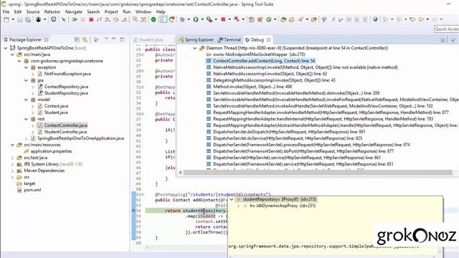Expand the h= JdkDynamicAopProxy variable
The height and width of the screenshot is (258, 459).
tap(238, 206)
